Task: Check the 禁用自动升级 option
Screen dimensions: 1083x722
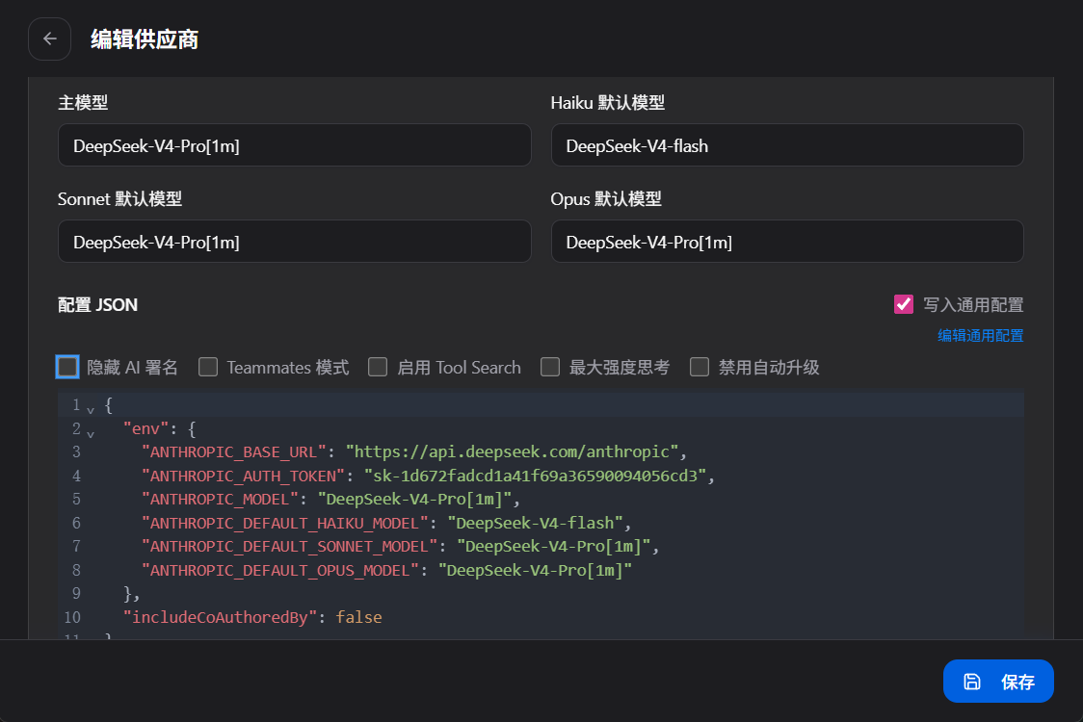Action: click(x=700, y=367)
